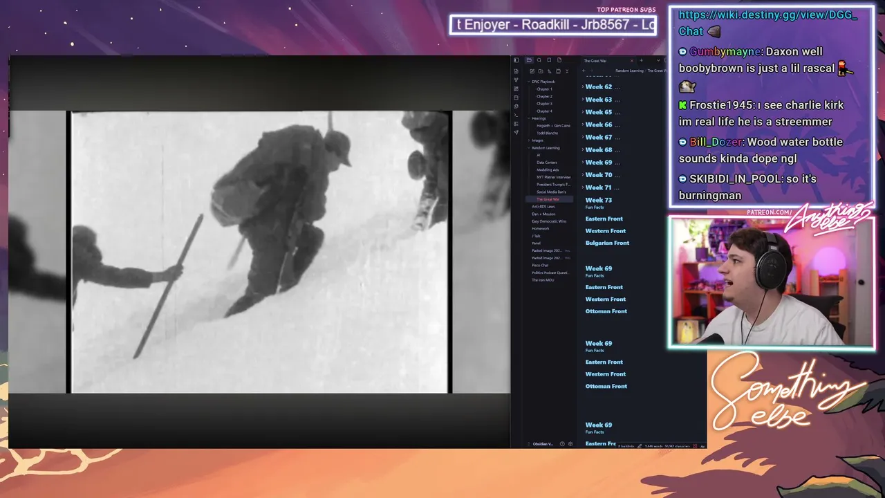Create a new note in file explorer

532,71
